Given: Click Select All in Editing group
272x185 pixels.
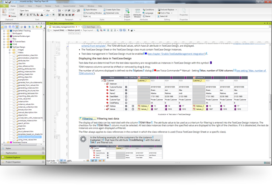Looking at the screenshot, I should 162,16.
